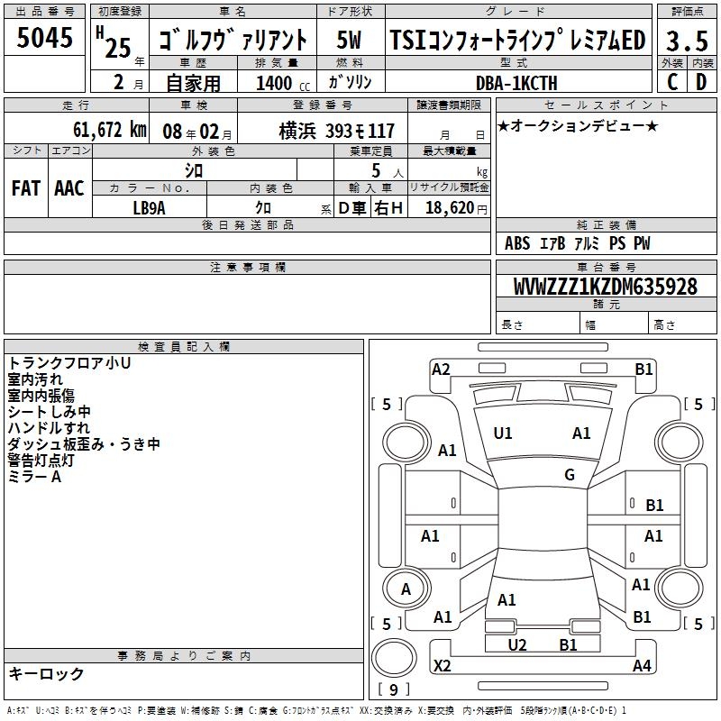Click the mileage value 61,672 km
Image resolution: width=721 pixels, height=721 pixels.
pos(99,130)
